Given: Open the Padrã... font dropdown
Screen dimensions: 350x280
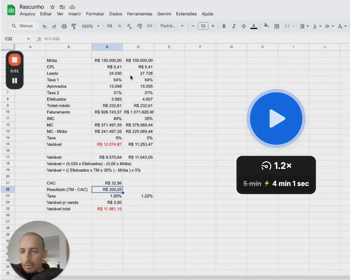Looking at the screenshot, I should click(x=172, y=26).
